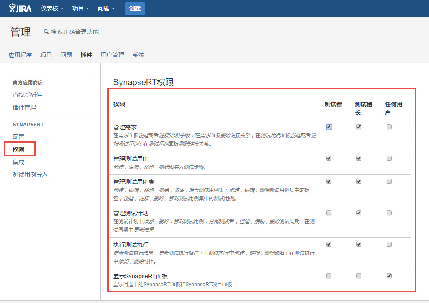Click the 管理测试计划 permission title
The height and width of the screenshot is (303, 429).
(131, 213)
